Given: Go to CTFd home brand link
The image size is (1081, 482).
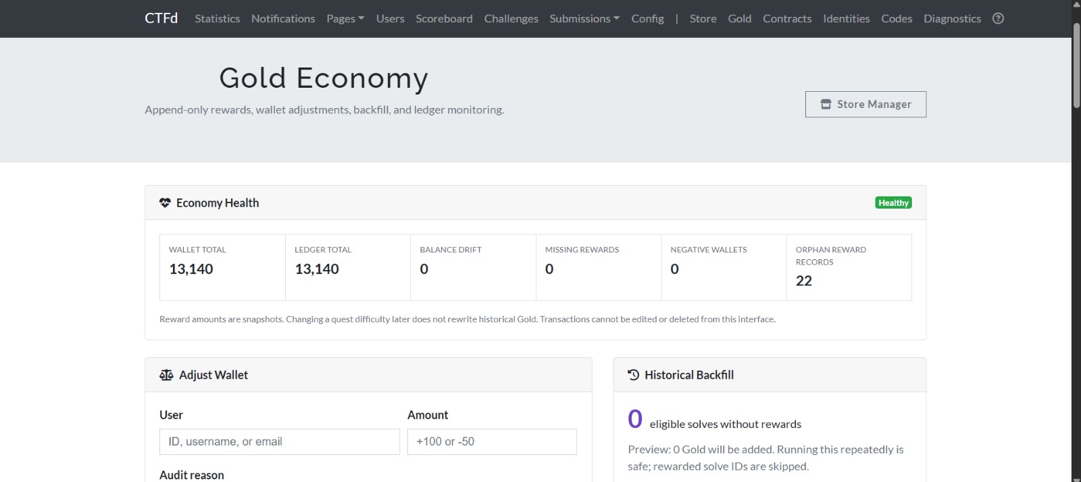Looking at the screenshot, I should click(161, 18).
